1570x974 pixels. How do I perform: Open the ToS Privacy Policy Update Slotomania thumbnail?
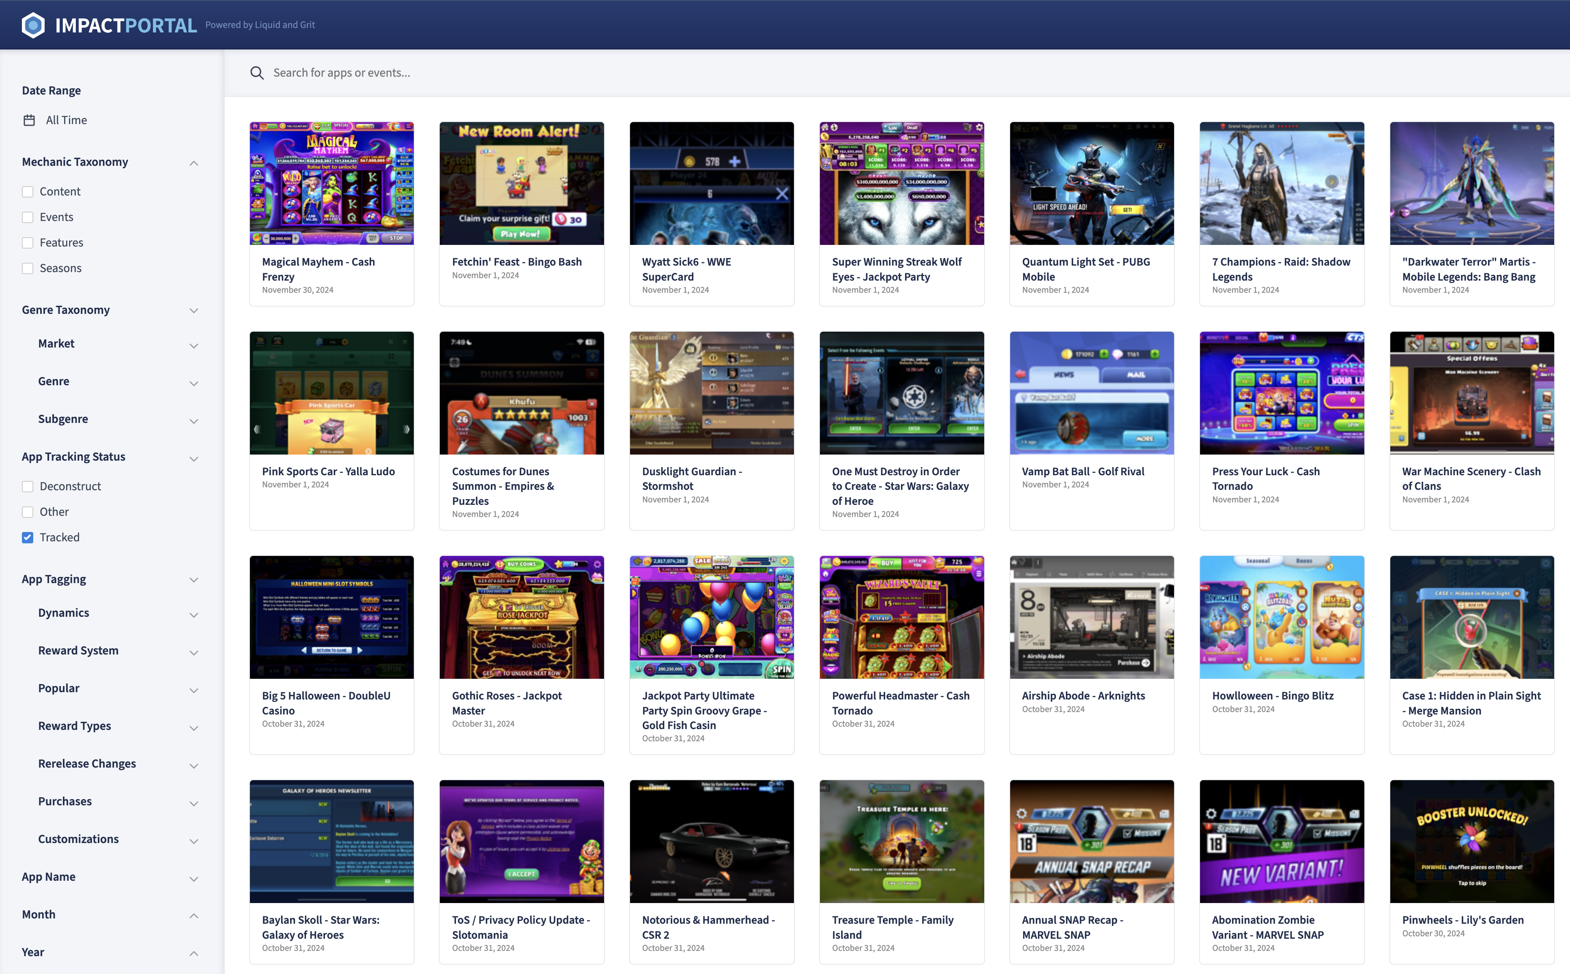click(x=521, y=841)
